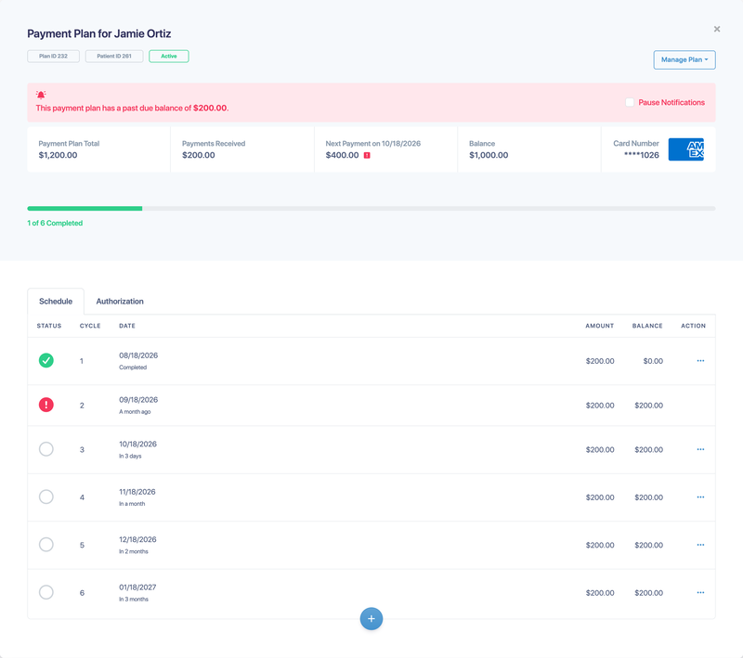The width and height of the screenshot is (743, 658).
Task: Click the STATUS column header
Action: click(x=49, y=326)
